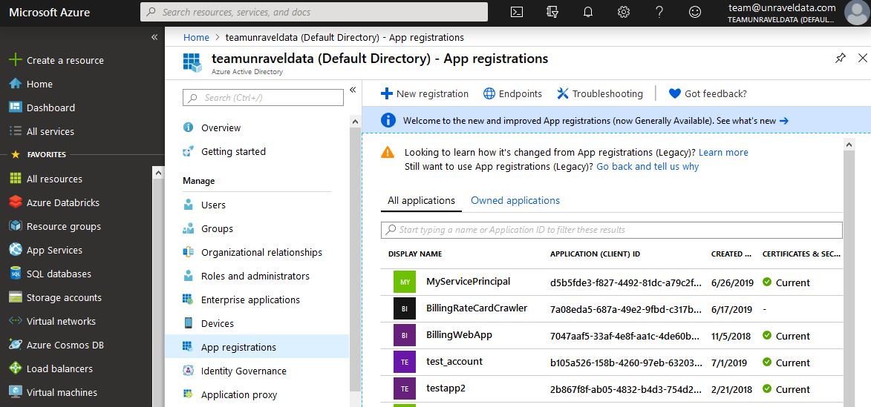Open the Help question mark
Screen dimensions: 871x407
[659, 12]
